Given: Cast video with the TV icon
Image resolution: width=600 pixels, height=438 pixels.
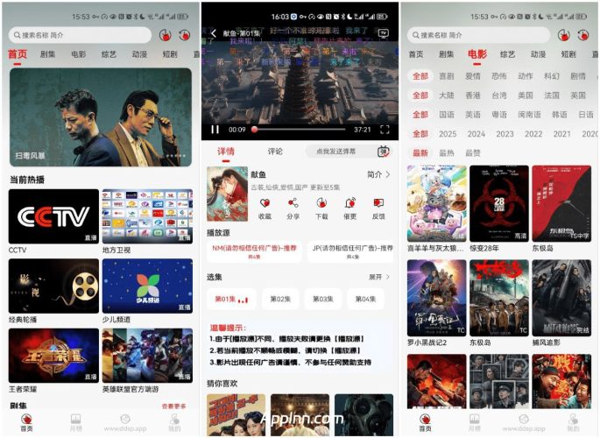Looking at the screenshot, I should pos(384,33).
